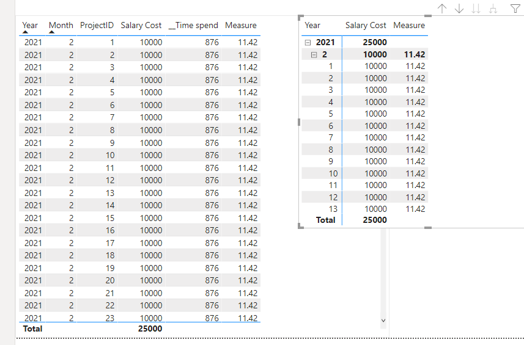Click the drill down arrow icon
This screenshot has height=345, width=524.
459,9
